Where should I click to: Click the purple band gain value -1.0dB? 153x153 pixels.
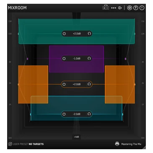click(x=77, y=59)
